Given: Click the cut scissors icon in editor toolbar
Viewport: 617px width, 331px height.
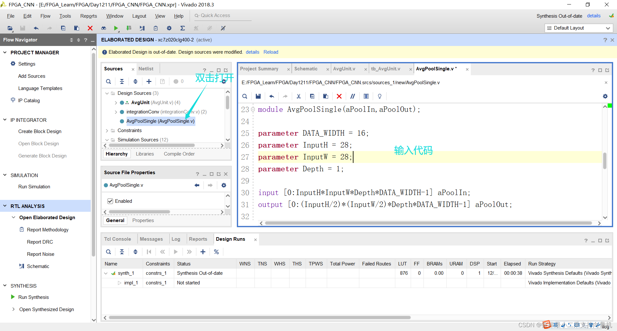Looking at the screenshot, I should tap(299, 96).
